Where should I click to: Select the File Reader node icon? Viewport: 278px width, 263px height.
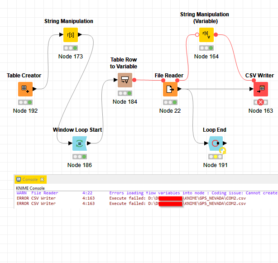pyautogui.click(x=170, y=89)
